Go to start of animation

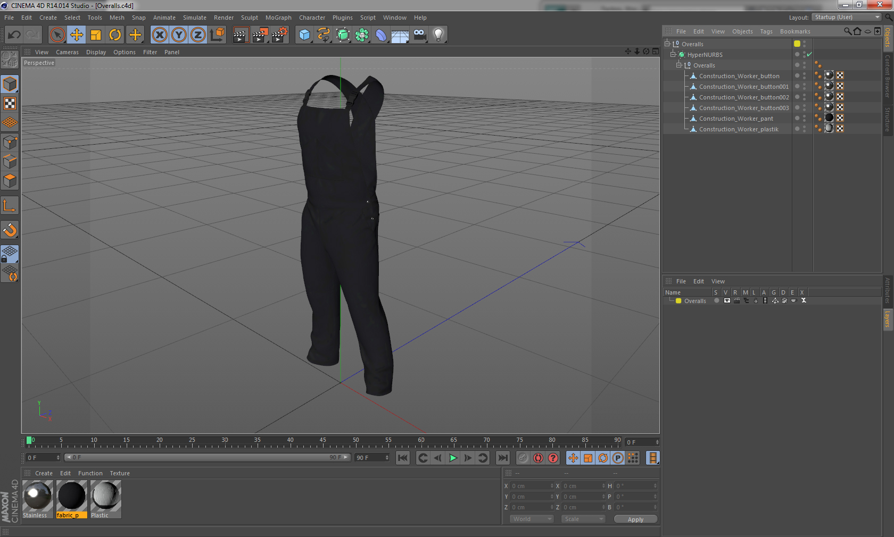[403, 458]
